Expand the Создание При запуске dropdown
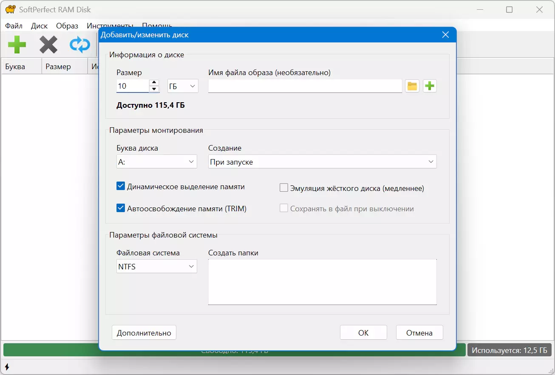 323,162
